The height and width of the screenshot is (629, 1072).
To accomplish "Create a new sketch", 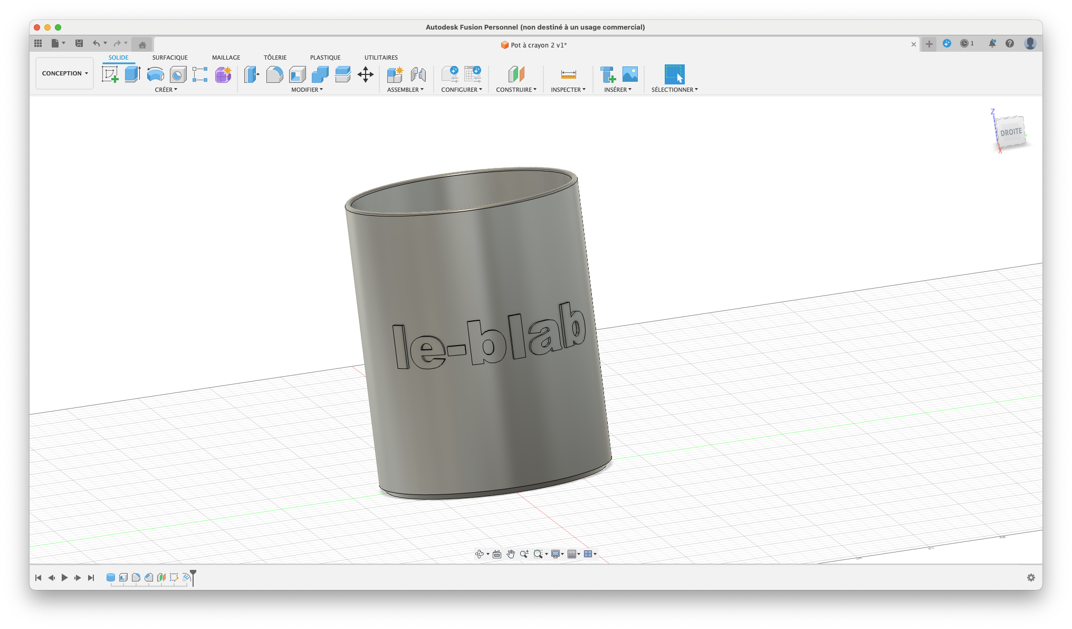I will coord(110,74).
